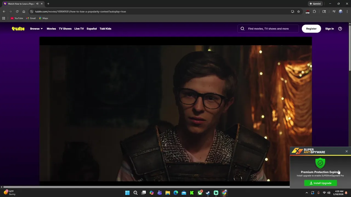
Task: Open Steam from the taskbar
Action: (208, 193)
